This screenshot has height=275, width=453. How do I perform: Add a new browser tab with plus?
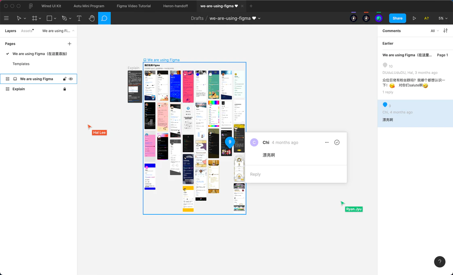(x=251, y=6)
